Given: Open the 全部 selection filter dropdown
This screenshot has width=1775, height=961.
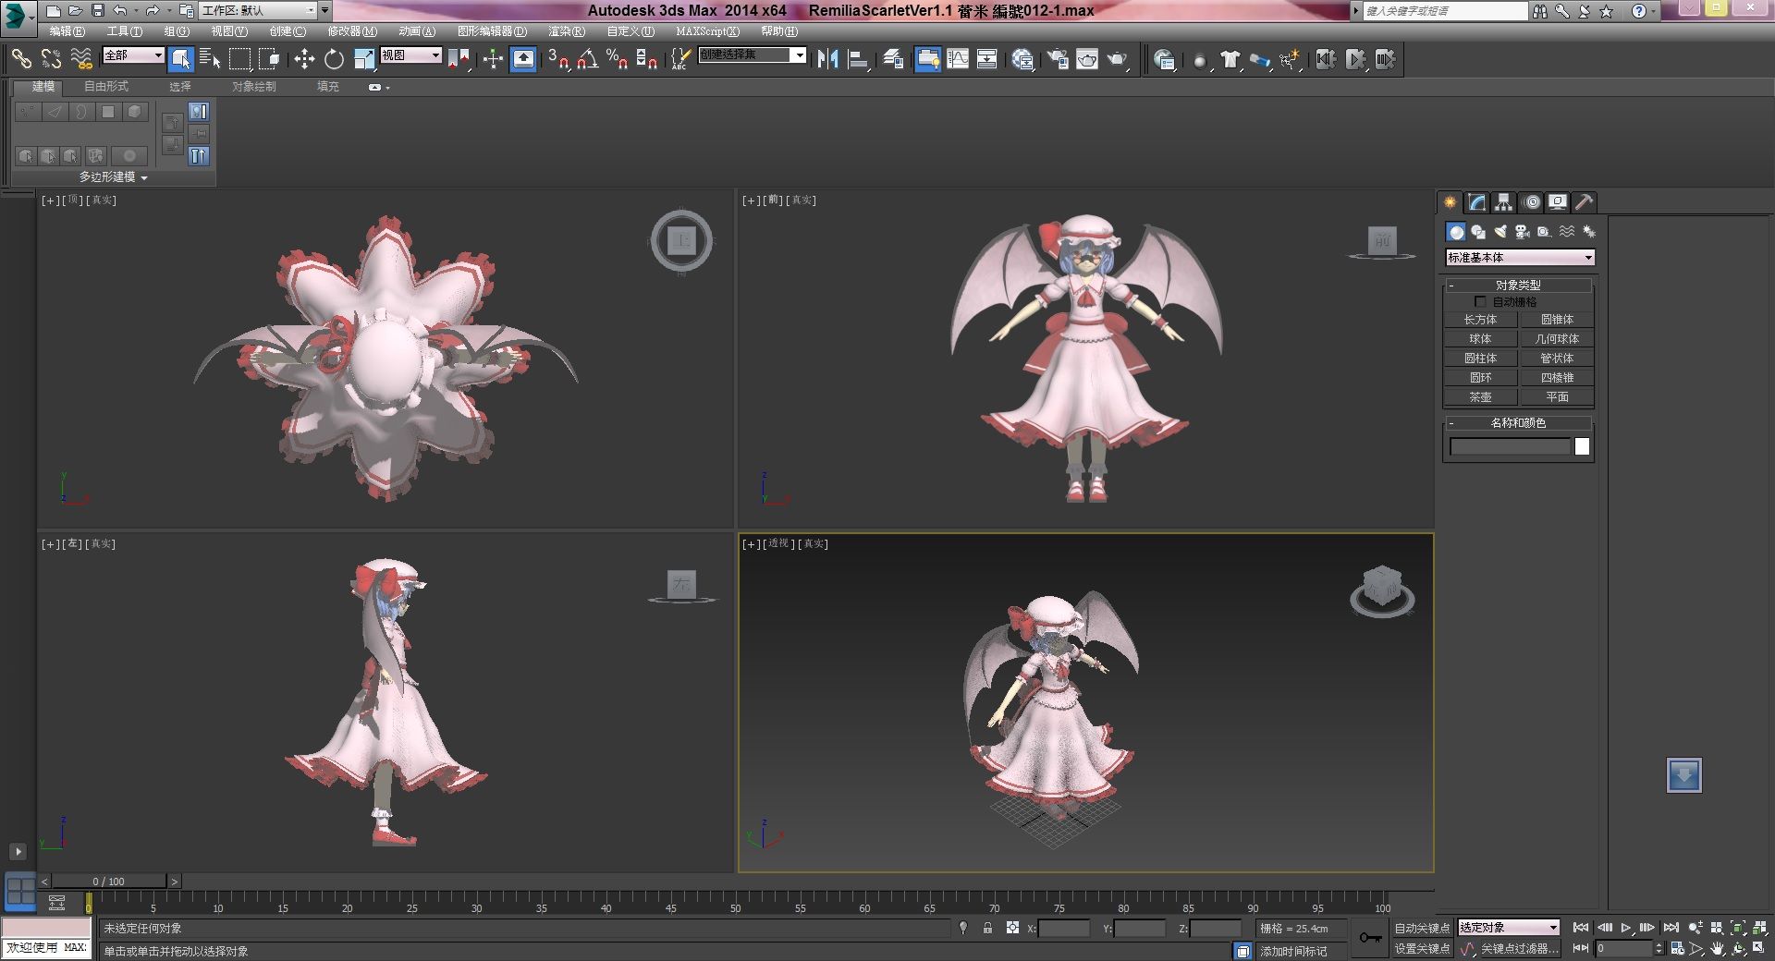Looking at the screenshot, I should (133, 55).
